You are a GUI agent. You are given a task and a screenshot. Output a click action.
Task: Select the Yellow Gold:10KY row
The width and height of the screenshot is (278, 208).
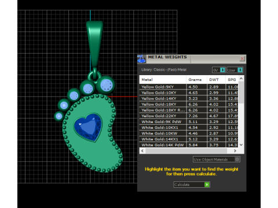click(189, 92)
